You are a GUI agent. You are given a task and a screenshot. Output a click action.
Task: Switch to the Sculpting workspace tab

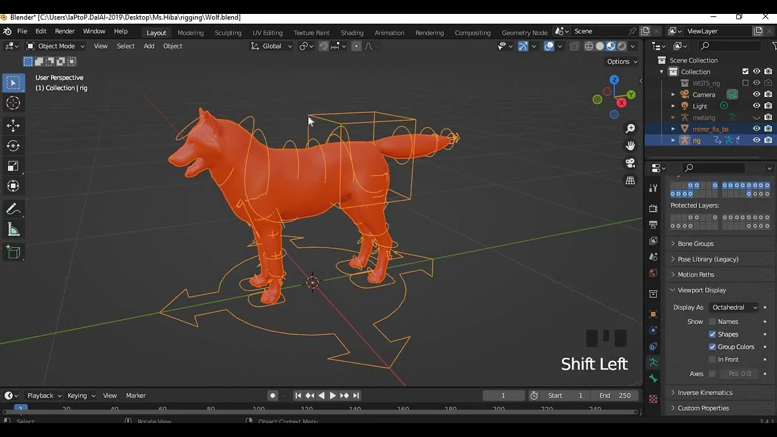click(x=228, y=33)
